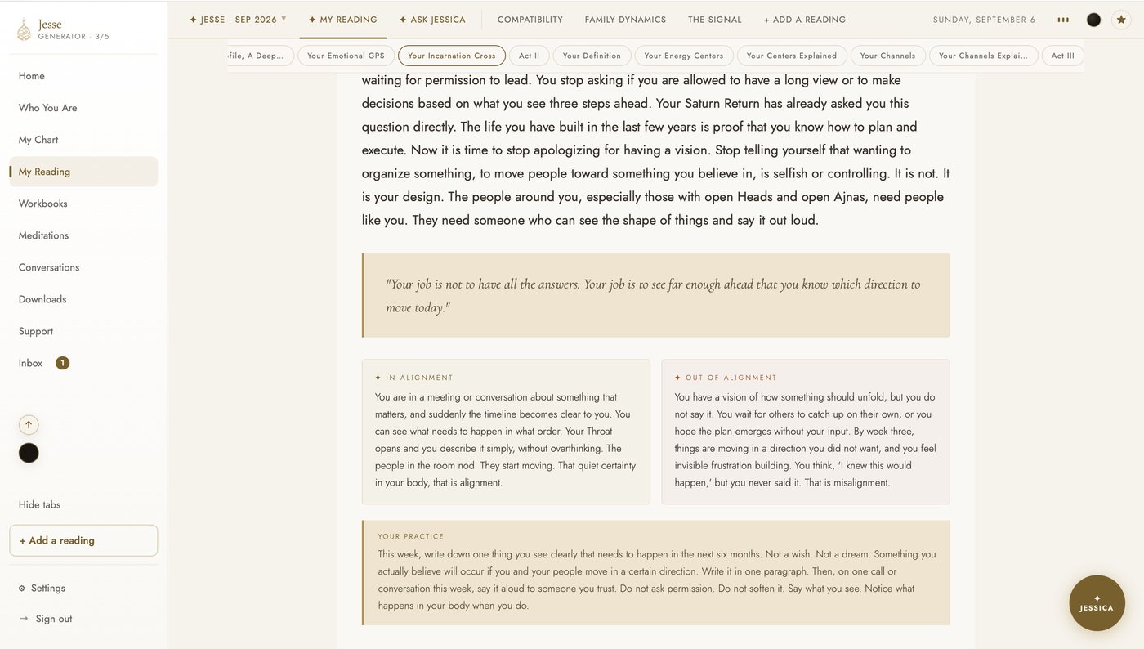
Task: Open Downloads in the sidebar
Action: click(83, 299)
